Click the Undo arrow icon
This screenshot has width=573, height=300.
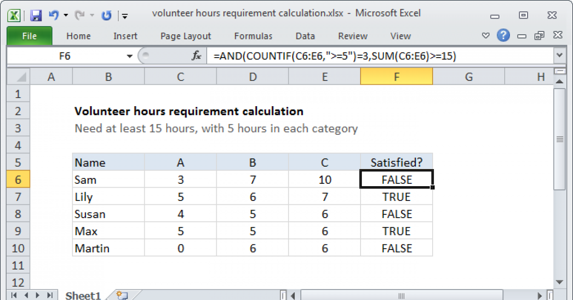pos(53,15)
